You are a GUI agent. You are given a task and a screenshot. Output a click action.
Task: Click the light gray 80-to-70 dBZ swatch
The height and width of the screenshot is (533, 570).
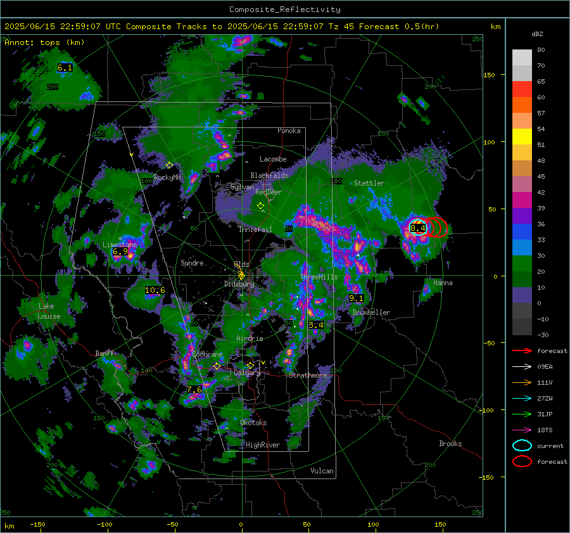522,58
